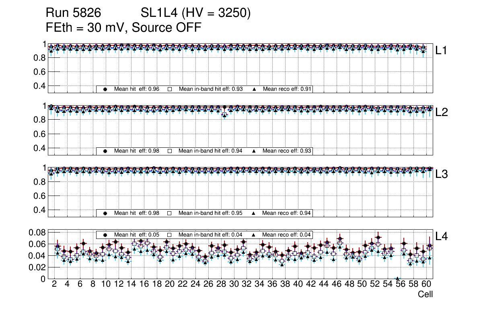Click the filled circle legend marker in L3
Viewport: 481px width, 310px height.
(x=105, y=213)
